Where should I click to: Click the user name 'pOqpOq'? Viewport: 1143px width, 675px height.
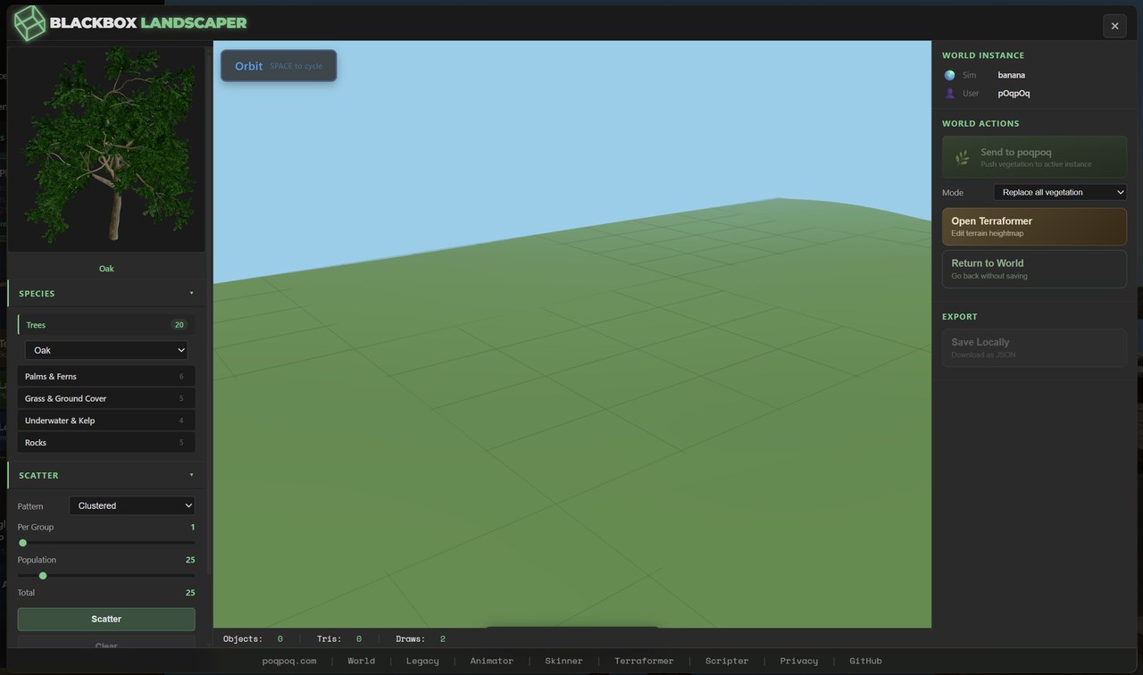click(1014, 93)
